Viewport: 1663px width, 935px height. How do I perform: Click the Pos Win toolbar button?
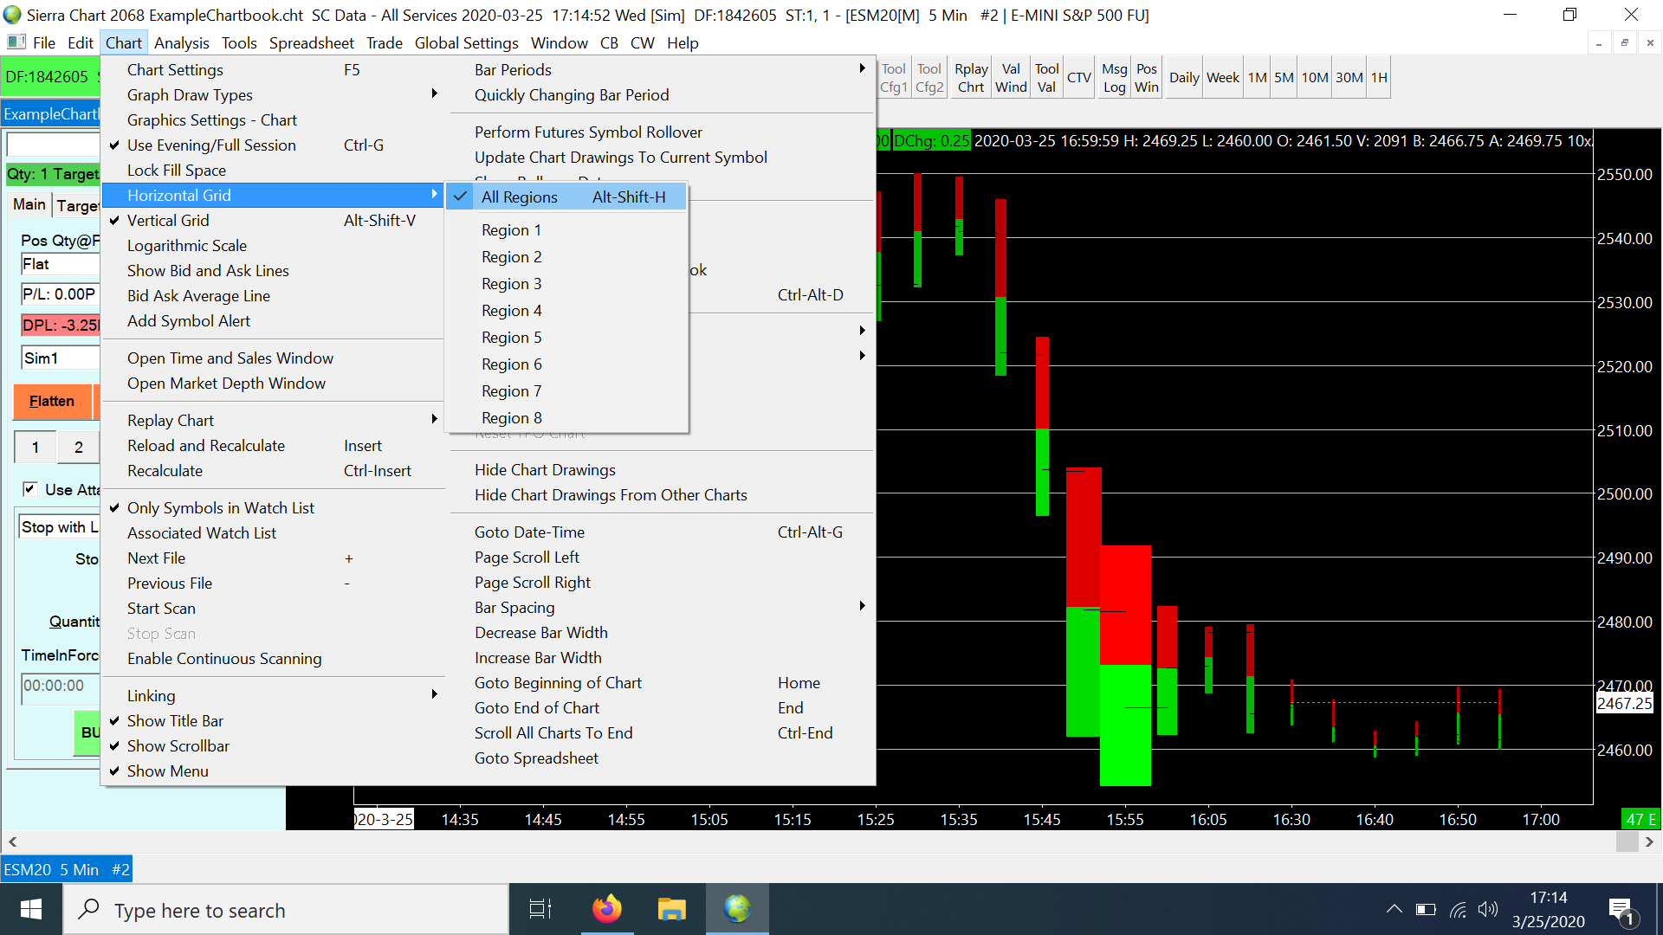point(1146,78)
